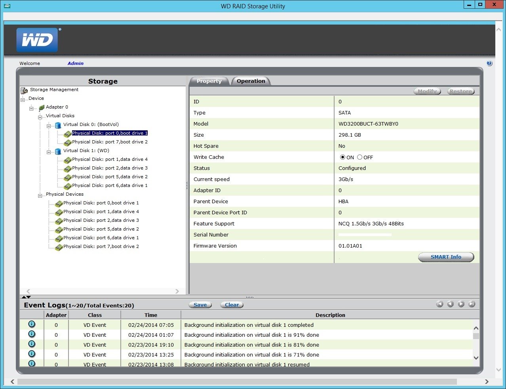
Task: Switch to the Operation tab
Action: pyautogui.click(x=251, y=81)
